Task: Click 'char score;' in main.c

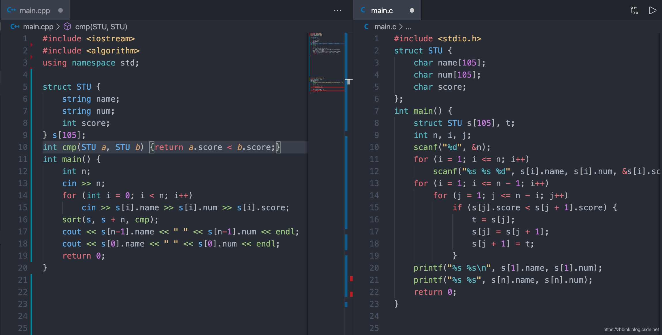Action: click(440, 87)
